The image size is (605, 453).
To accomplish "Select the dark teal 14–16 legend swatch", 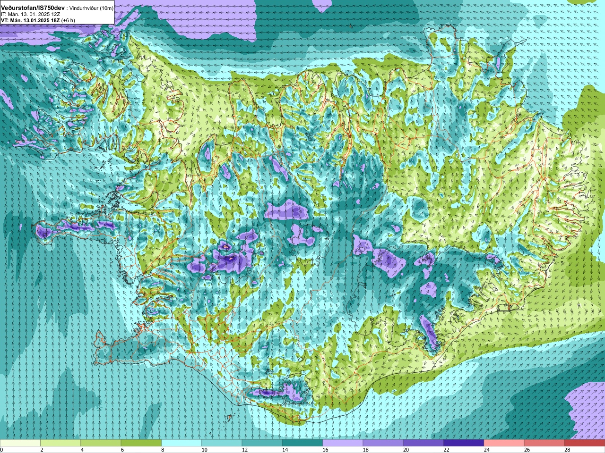I will (302, 443).
